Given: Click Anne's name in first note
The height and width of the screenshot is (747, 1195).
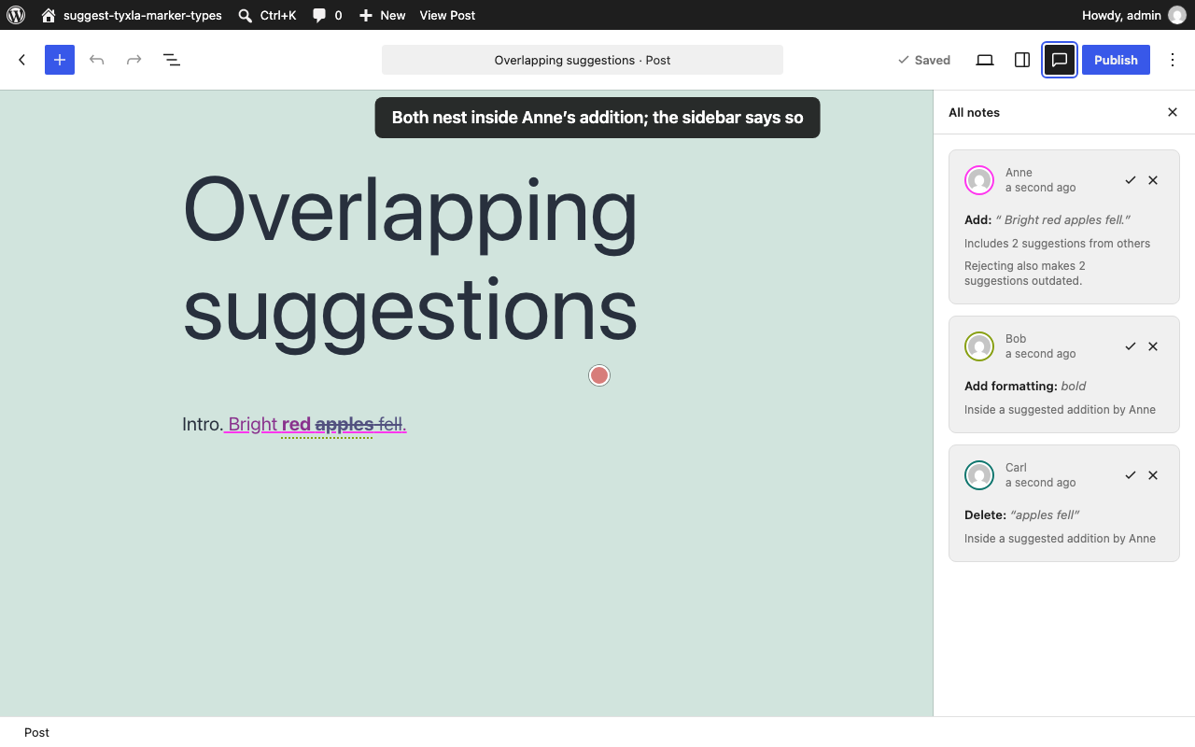Looking at the screenshot, I should [x=1019, y=173].
